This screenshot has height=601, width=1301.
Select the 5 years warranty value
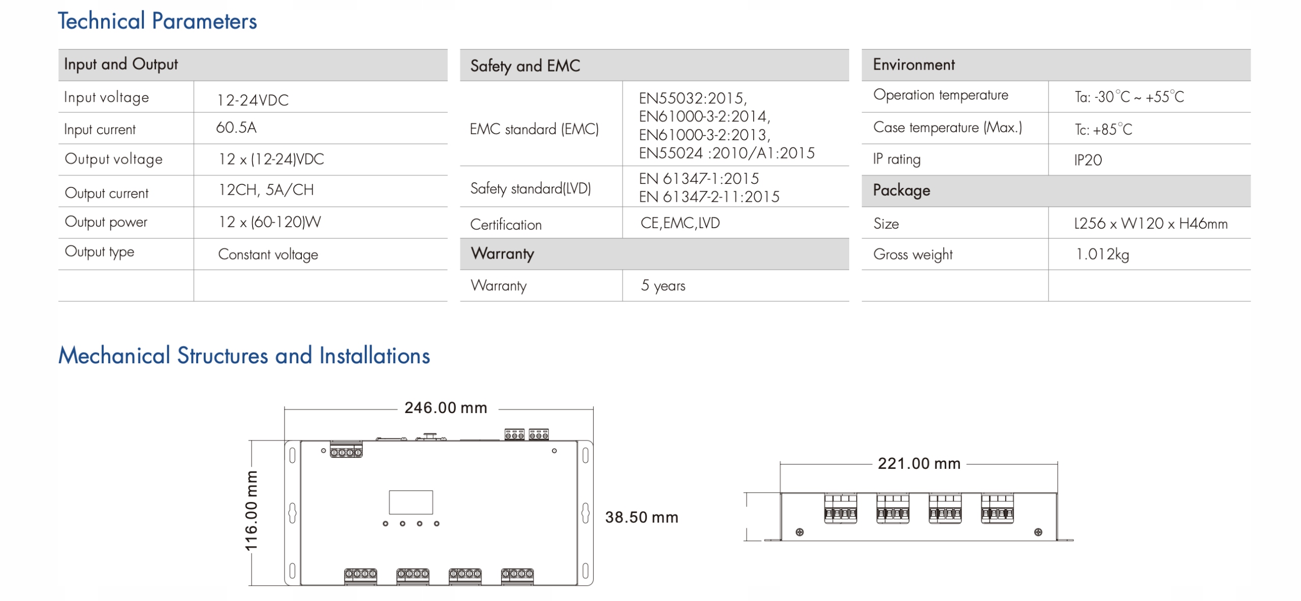click(663, 286)
